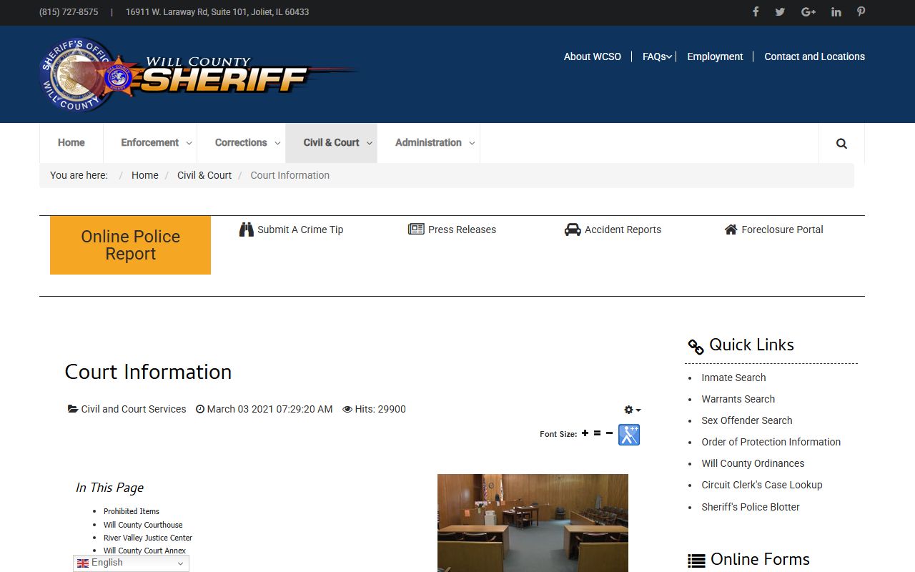Open Sex Offender Search quick link
The width and height of the screenshot is (915, 572).
click(x=747, y=420)
